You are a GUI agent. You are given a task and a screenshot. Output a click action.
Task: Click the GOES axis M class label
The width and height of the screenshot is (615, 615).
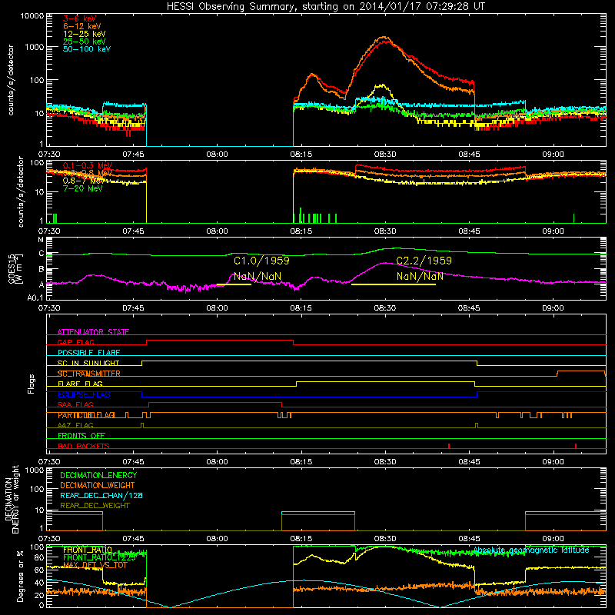[x=41, y=240]
